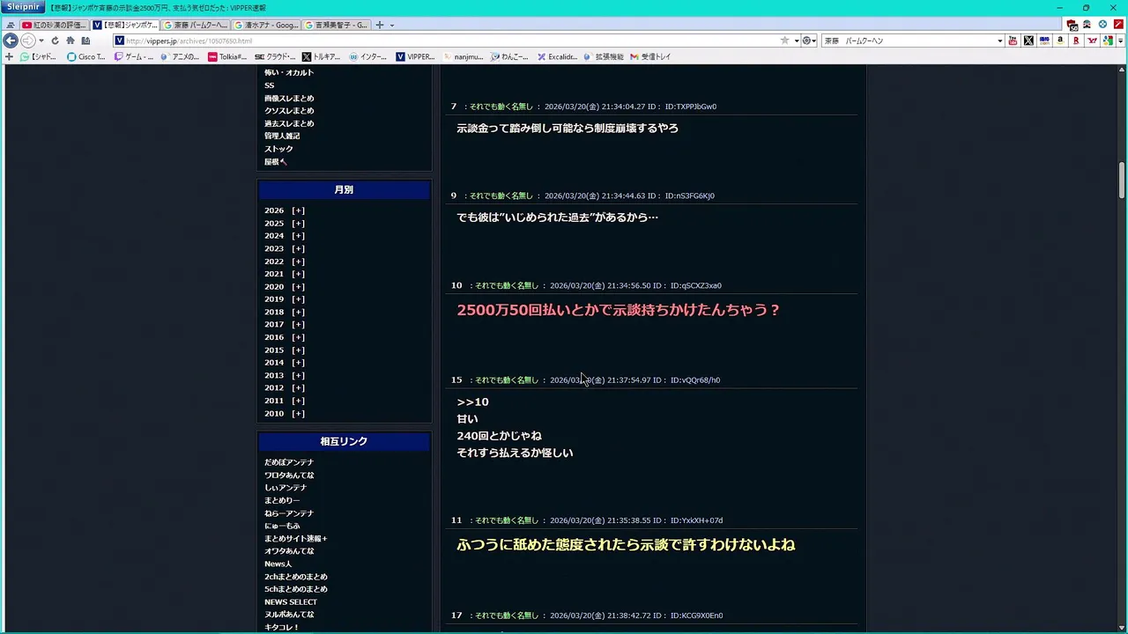
Task: Open the search box history dropdown
Action: tap(999, 41)
